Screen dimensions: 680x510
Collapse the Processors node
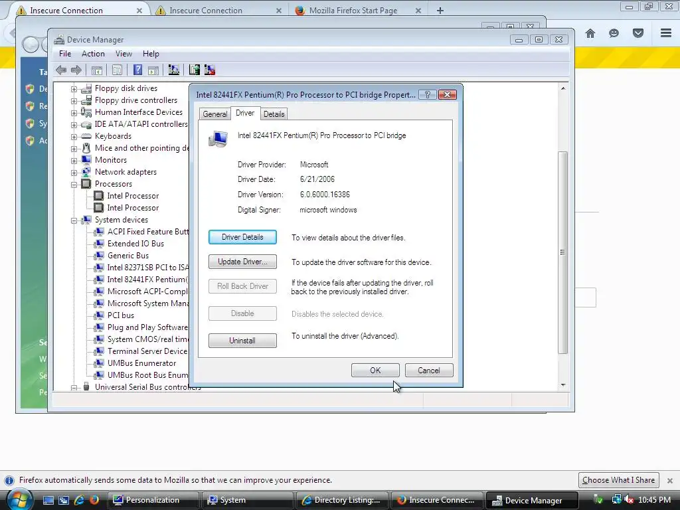[74, 185]
